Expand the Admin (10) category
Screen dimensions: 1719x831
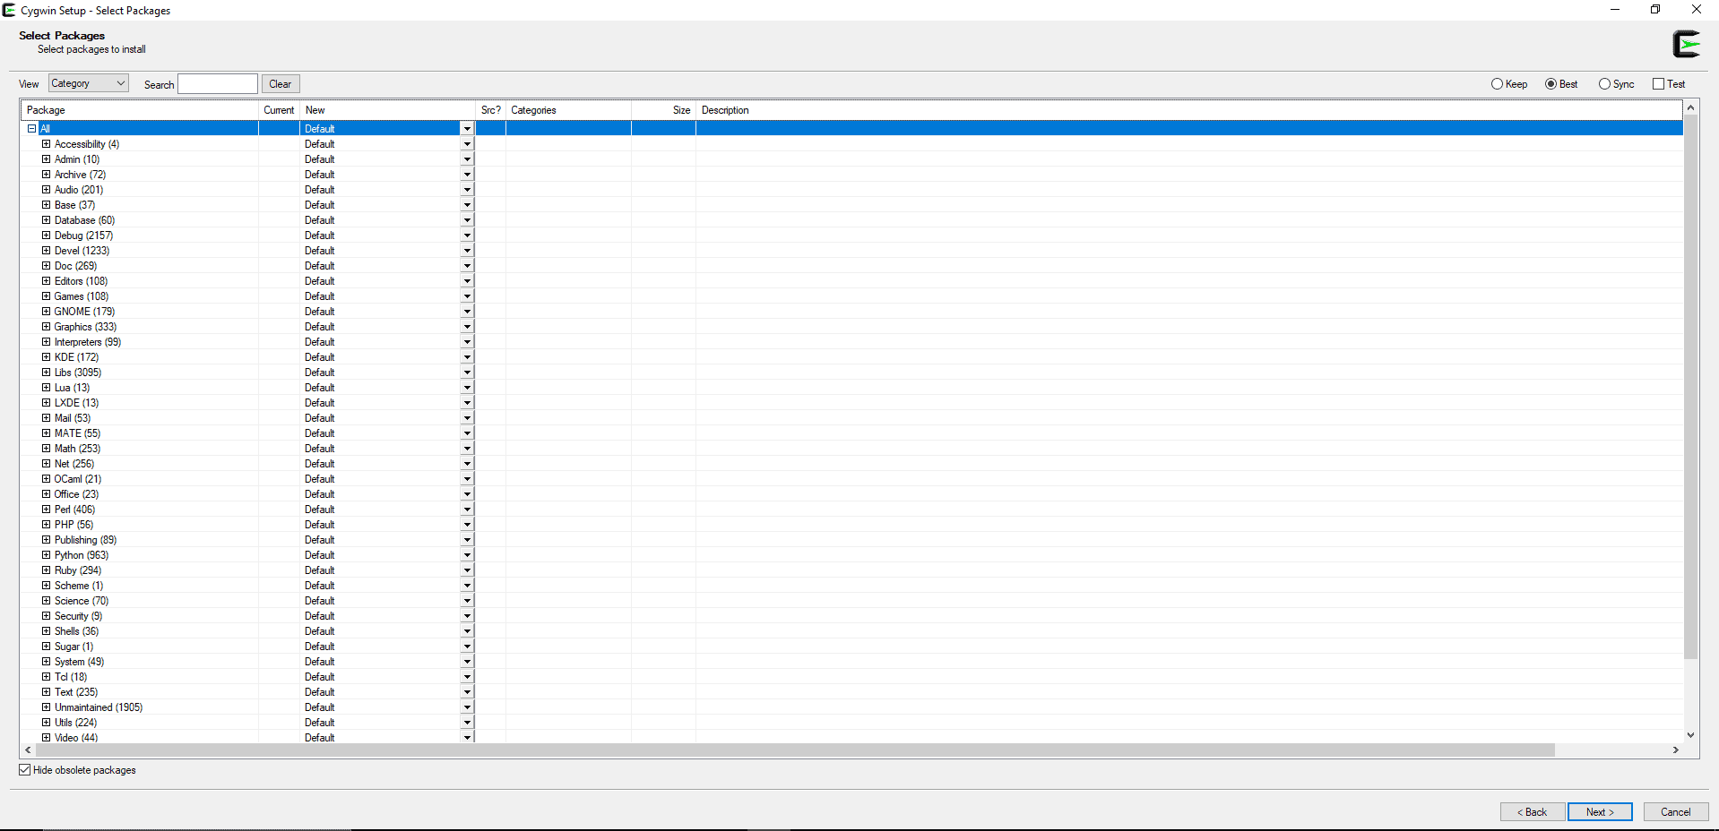click(46, 159)
